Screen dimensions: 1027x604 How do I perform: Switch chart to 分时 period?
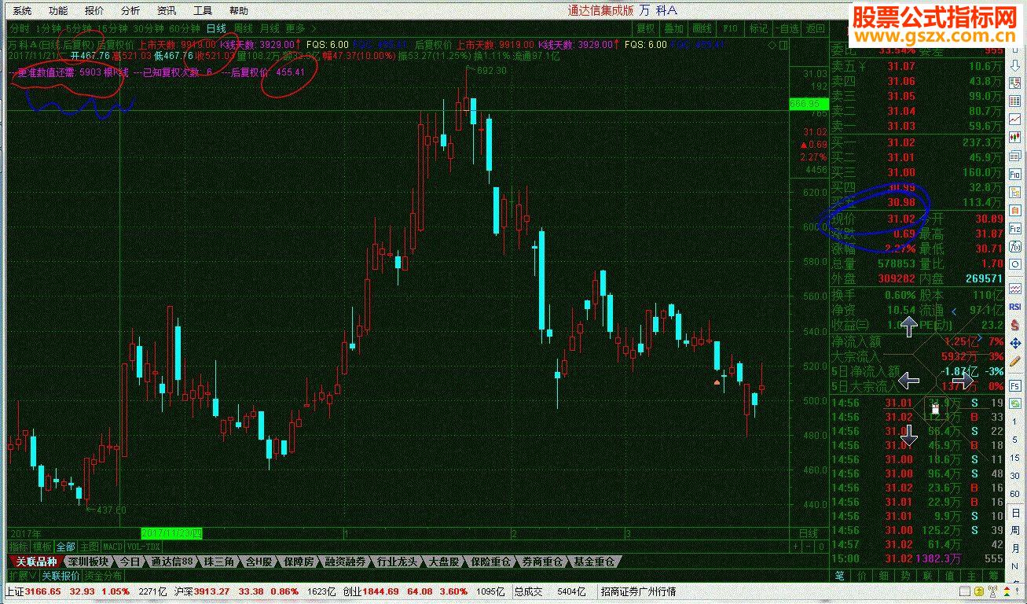pos(18,28)
